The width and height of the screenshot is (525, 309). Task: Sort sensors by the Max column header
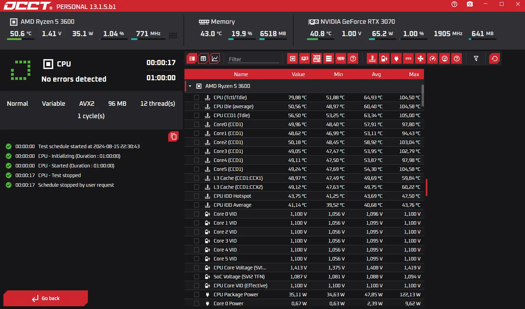(x=414, y=74)
